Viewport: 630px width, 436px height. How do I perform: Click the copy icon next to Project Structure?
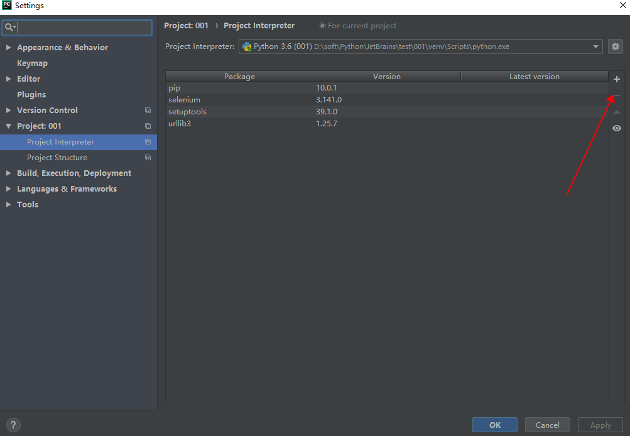[x=148, y=158]
